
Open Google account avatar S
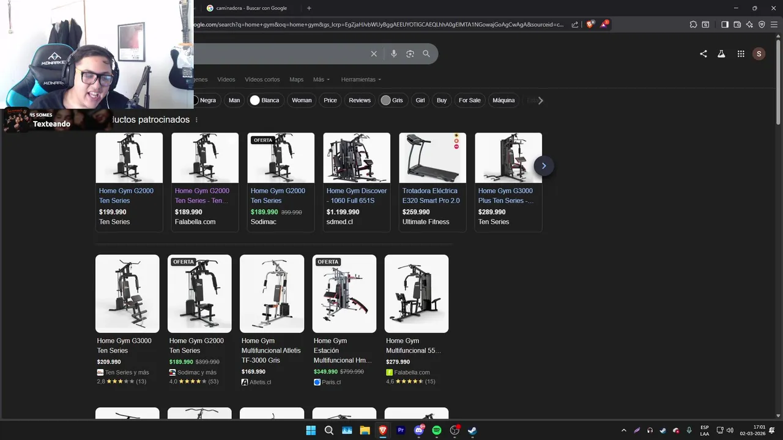pyautogui.click(x=759, y=54)
